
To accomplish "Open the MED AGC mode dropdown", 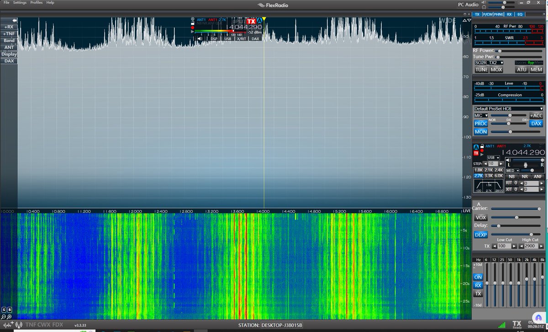I will pos(512,171).
